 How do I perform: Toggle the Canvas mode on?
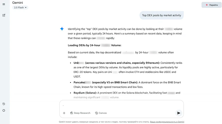(101, 113)
